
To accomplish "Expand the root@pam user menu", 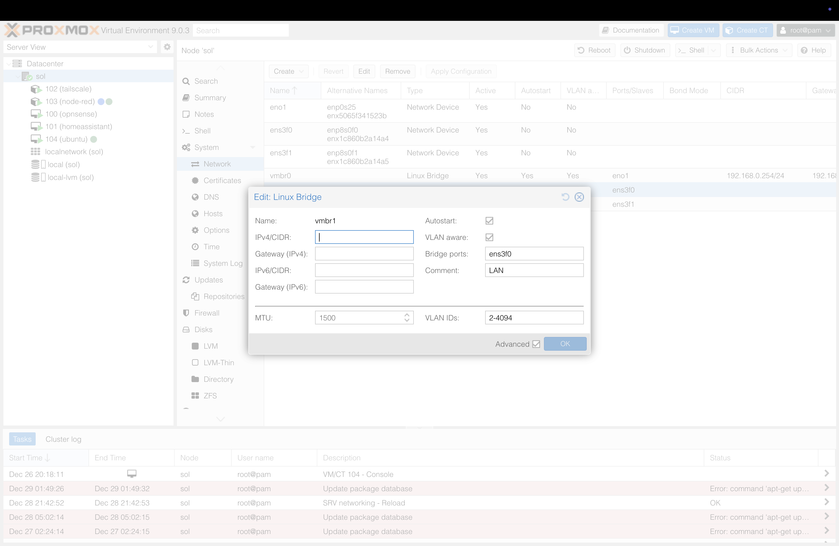I will [x=805, y=30].
